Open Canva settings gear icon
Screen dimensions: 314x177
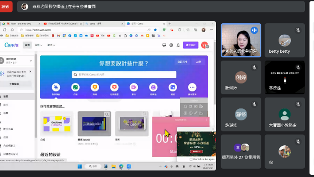[x=171, y=45]
